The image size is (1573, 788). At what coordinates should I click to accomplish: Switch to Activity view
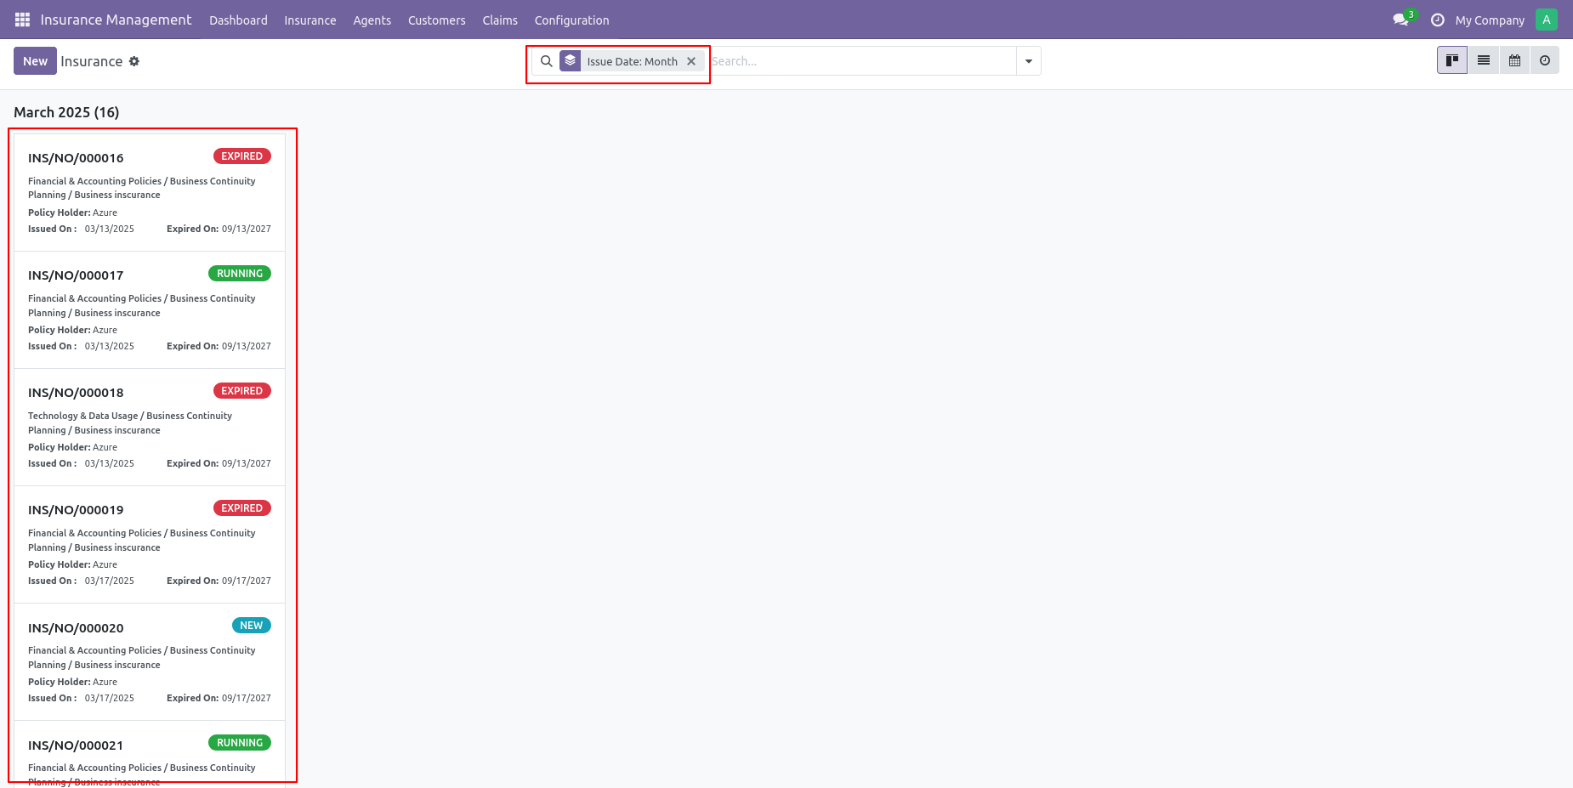pos(1545,60)
